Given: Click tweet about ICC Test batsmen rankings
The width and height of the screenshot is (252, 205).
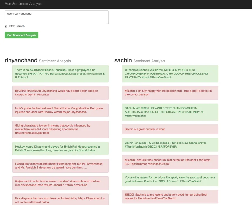Looking at the screenshot, I should click(x=170, y=162).
